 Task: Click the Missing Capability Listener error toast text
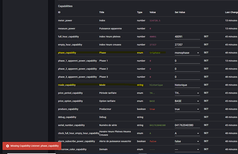coord(34,146)
